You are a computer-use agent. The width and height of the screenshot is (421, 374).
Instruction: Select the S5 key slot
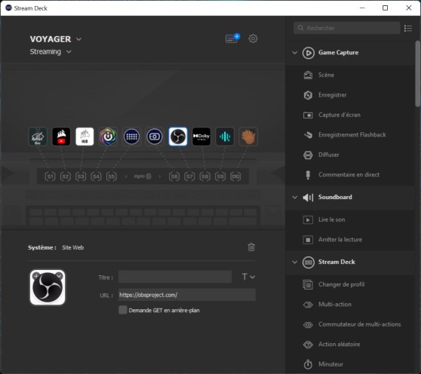tap(112, 176)
